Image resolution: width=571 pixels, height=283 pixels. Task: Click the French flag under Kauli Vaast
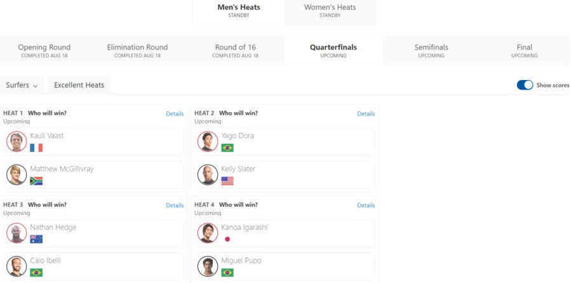36,148
